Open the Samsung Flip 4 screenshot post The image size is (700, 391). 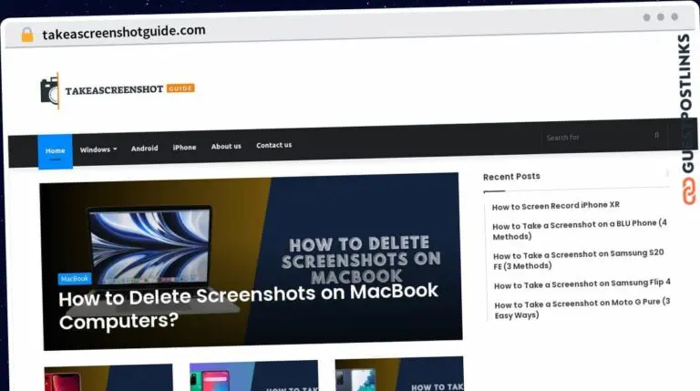point(582,283)
